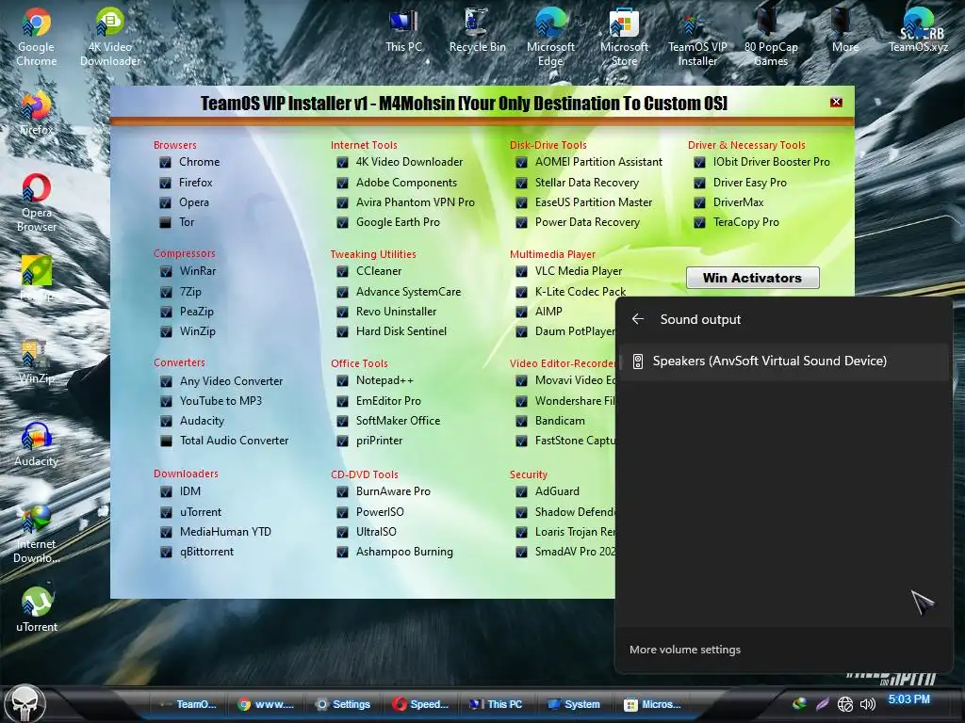Switch to Settings taskbar item
This screenshot has width=965, height=723.
click(x=343, y=704)
